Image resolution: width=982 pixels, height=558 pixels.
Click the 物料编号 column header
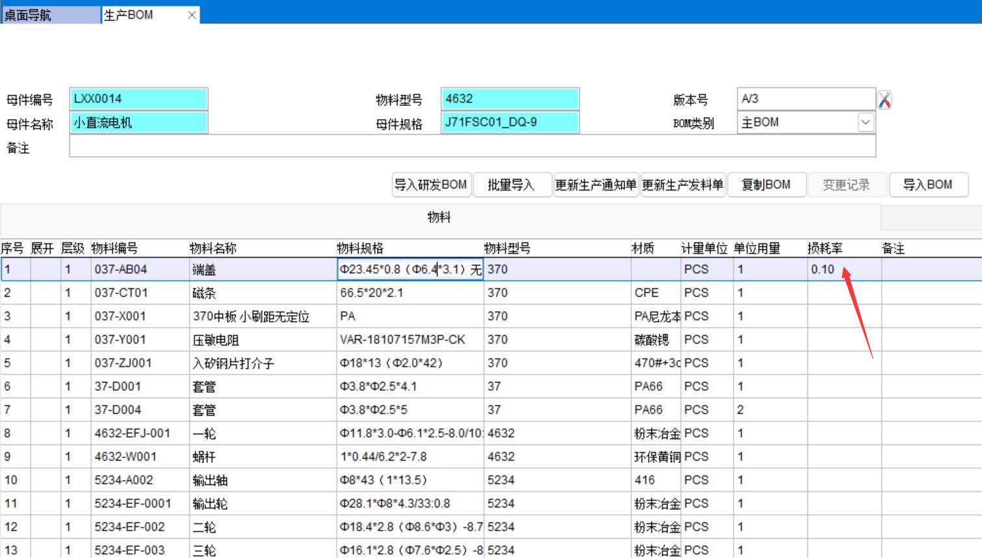115,248
